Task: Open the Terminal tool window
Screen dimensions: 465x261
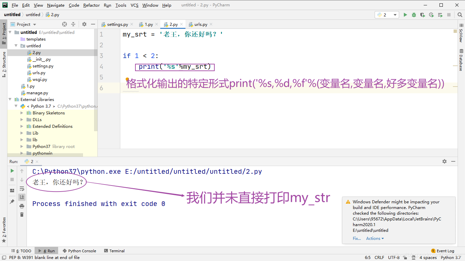Action: [114, 251]
